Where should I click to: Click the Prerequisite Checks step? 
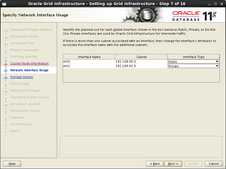(25, 111)
